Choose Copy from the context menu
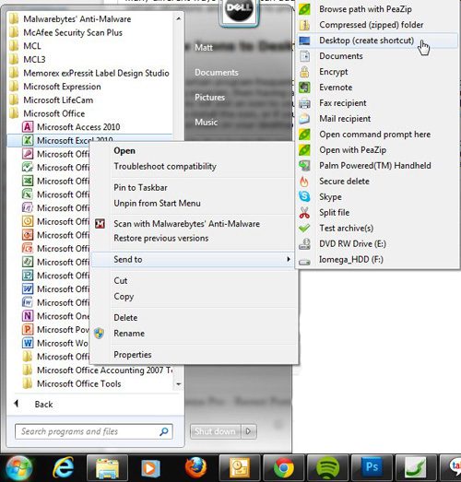This screenshot has height=482, width=461. click(124, 297)
